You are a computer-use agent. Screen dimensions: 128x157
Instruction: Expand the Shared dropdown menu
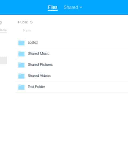point(73,7)
